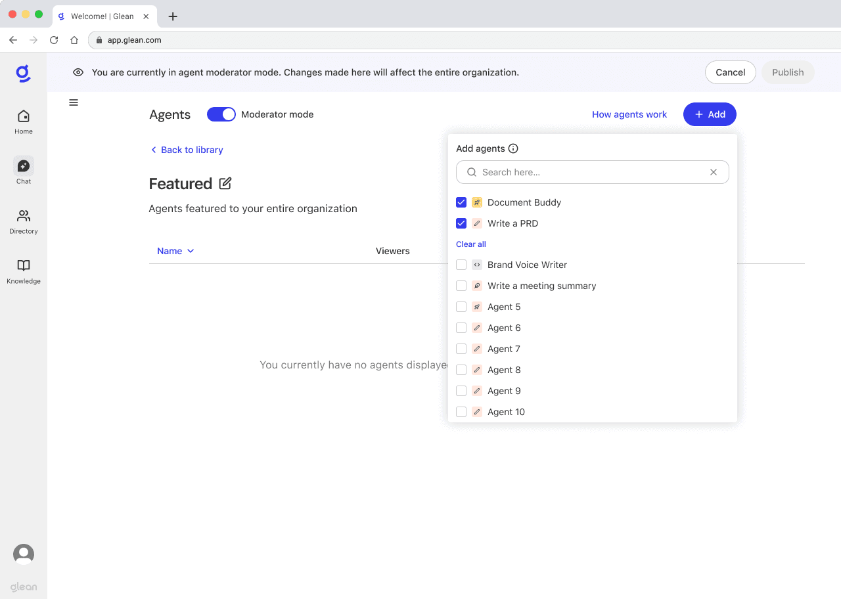
Task: Click the Agent 9 icon
Action: click(477, 391)
